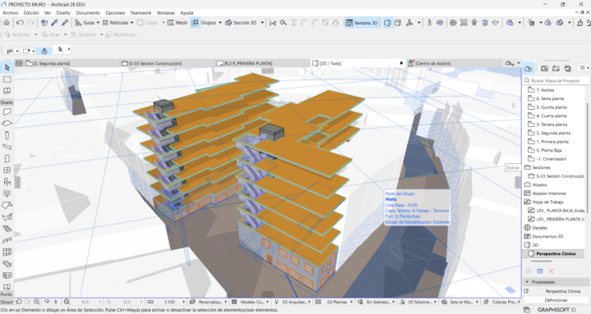Select Perspectiva Cónica in the project map

[x=556, y=254]
